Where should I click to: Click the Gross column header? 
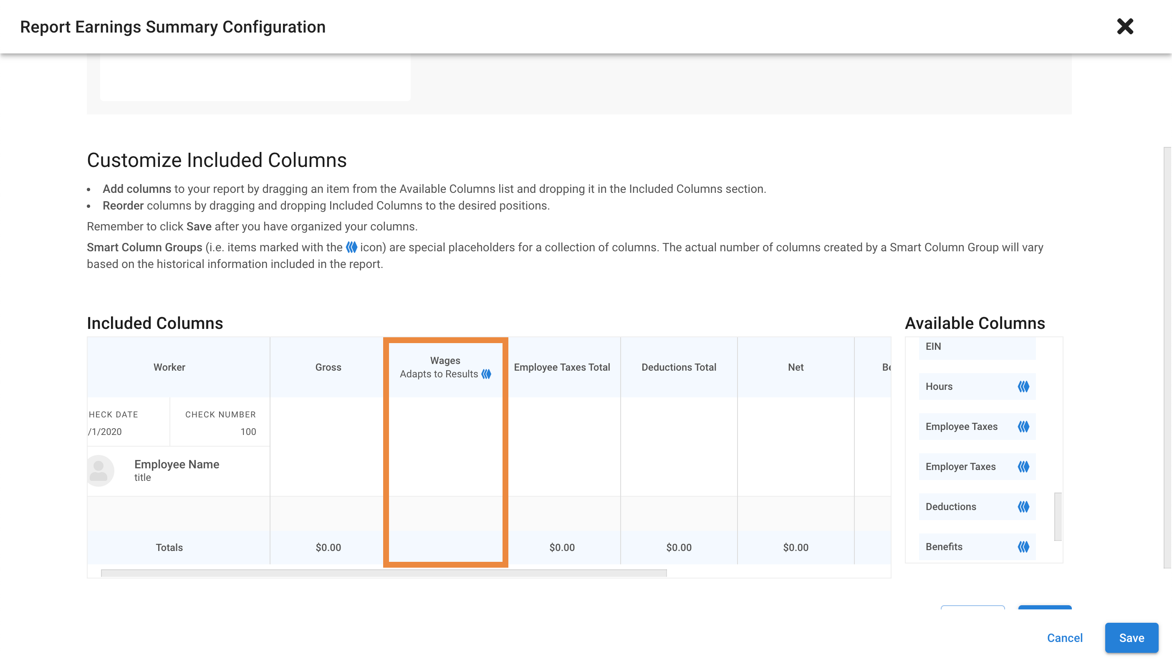coord(328,367)
